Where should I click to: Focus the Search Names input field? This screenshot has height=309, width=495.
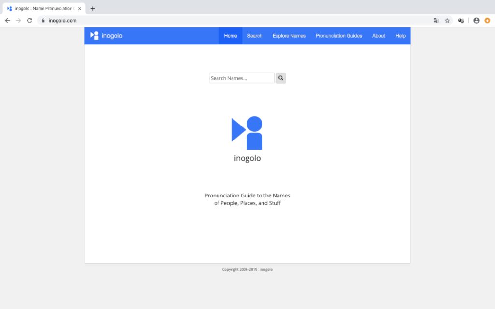(x=241, y=78)
